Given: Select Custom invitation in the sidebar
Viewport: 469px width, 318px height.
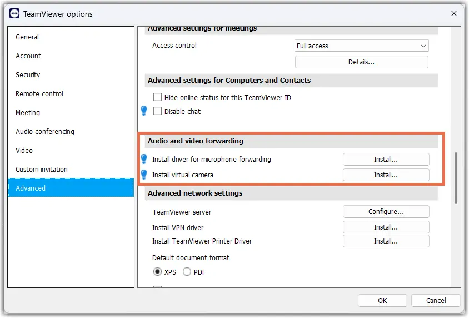Looking at the screenshot, I should [x=71, y=169].
